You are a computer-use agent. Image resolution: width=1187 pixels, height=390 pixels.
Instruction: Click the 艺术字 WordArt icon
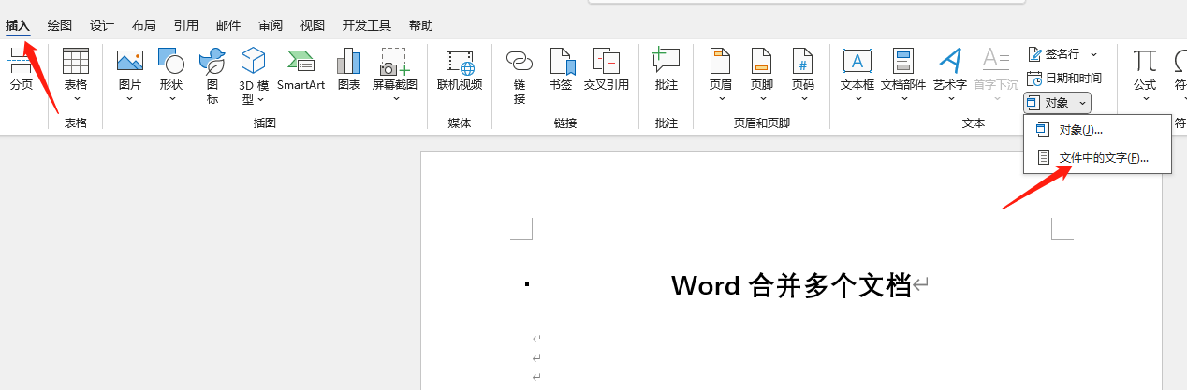tap(950, 62)
